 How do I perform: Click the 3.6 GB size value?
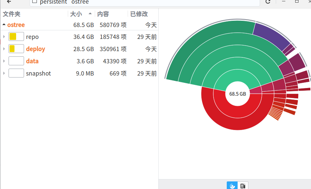[x=85, y=61]
